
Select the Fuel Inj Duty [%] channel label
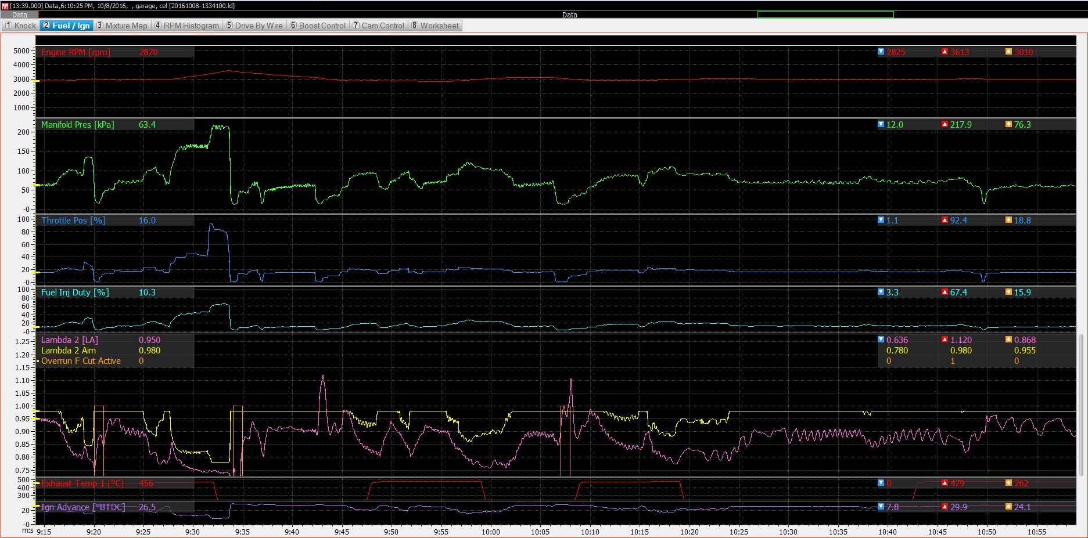[x=75, y=292]
